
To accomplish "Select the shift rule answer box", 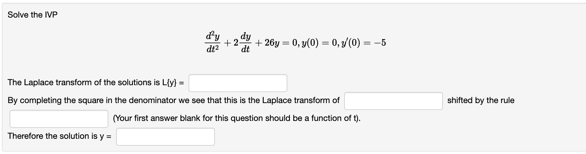I will [59, 119].
